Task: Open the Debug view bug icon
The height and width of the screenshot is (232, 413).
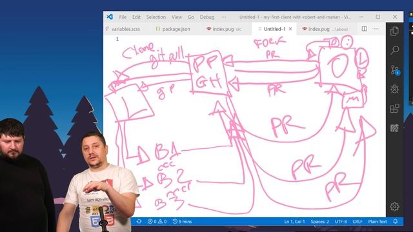Action: click(x=394, y=89)
